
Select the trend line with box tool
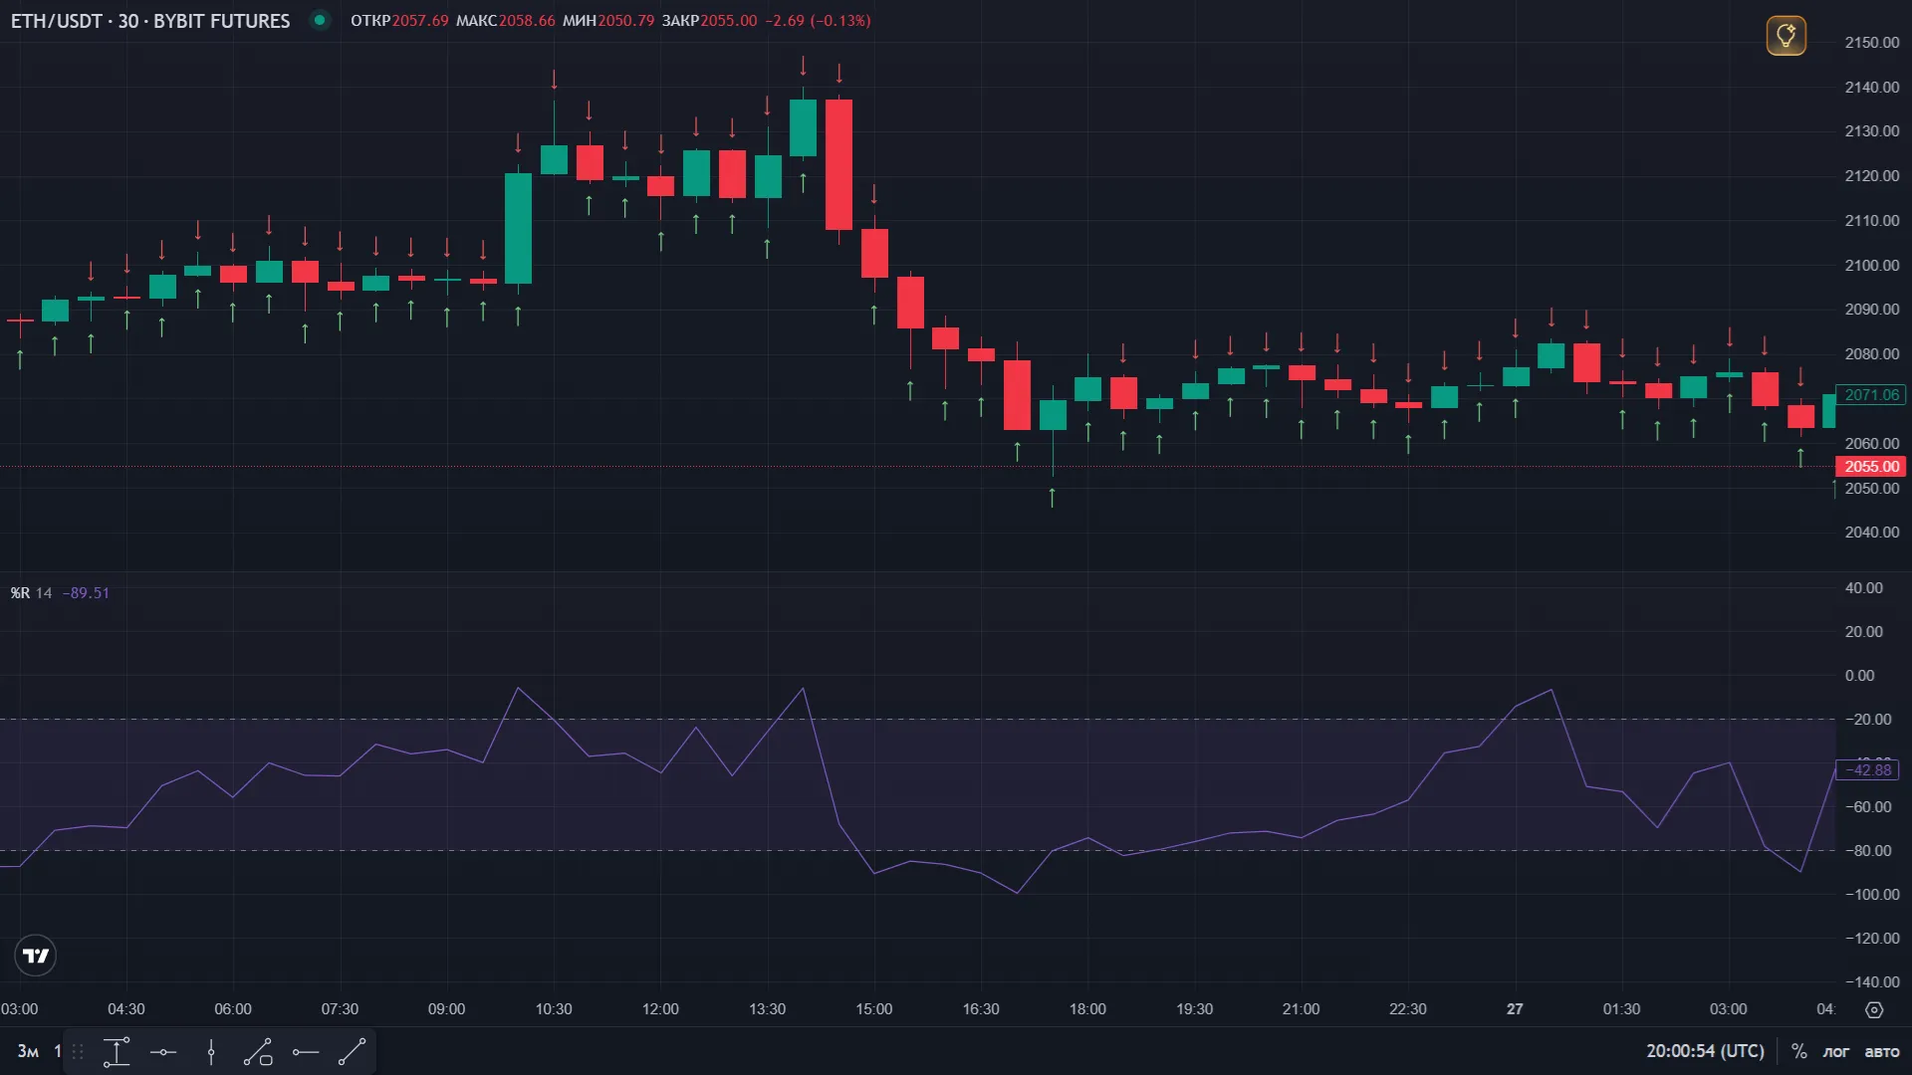(x=258, y=1052)
